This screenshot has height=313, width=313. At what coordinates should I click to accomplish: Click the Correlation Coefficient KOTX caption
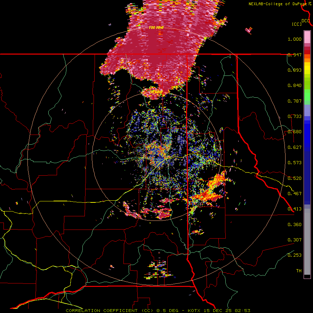pyautogui.click(x=158, y=311)
